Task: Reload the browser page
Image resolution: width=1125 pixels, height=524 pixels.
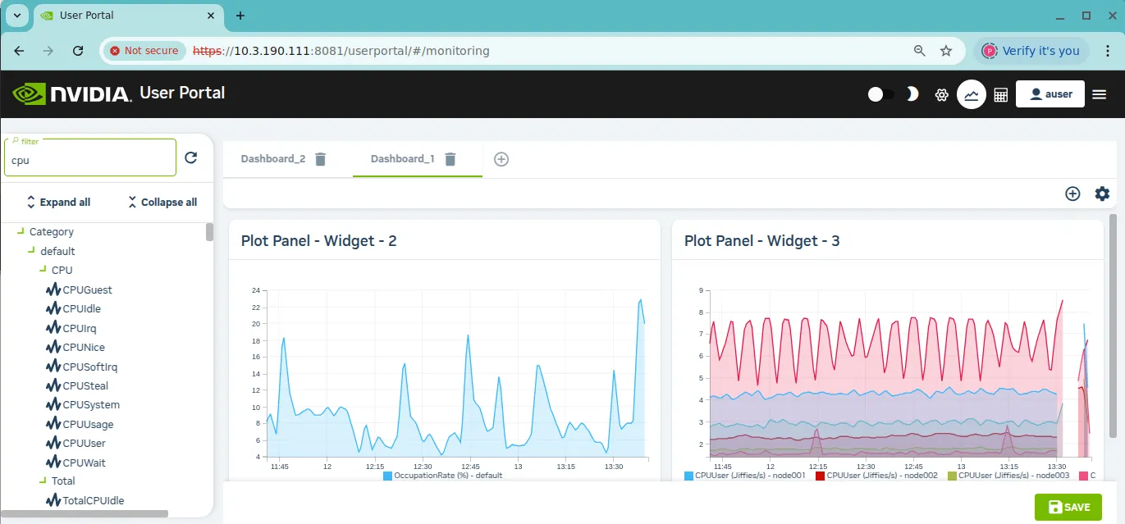Action: coord(78,51)
